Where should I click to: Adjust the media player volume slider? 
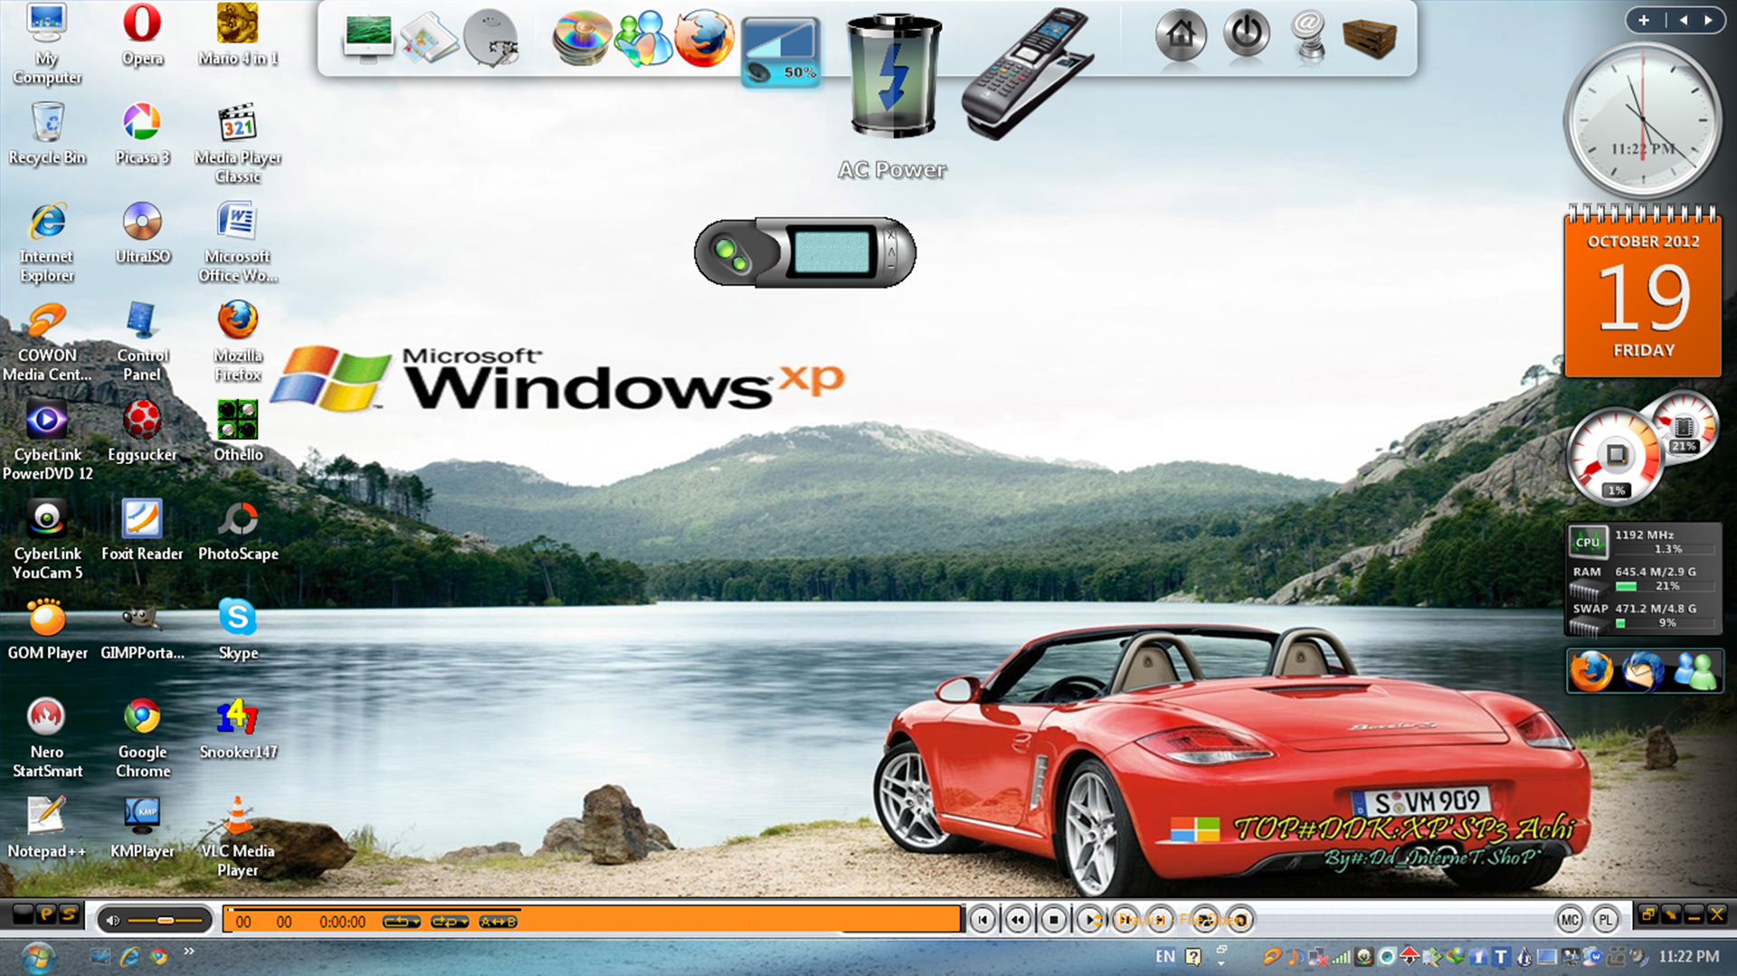point(165,921)
